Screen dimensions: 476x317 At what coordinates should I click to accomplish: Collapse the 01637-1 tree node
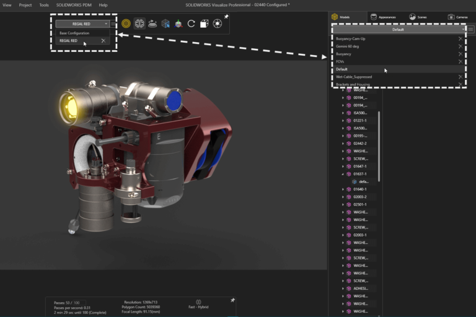pos(343,174)
